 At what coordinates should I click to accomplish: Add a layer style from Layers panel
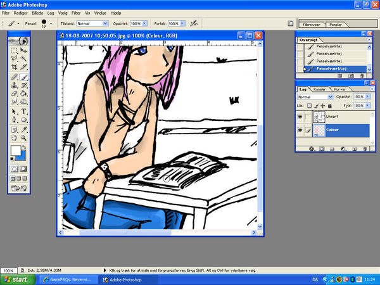[x=312, y=149]
